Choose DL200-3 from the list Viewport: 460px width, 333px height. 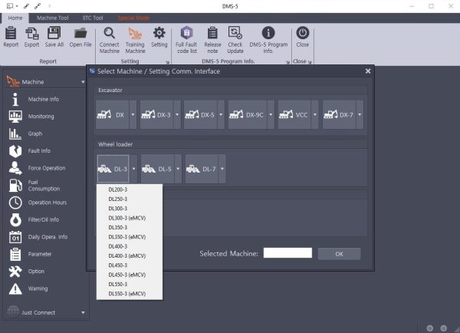point(130,190)
